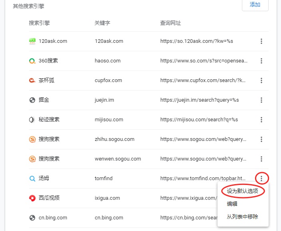Screen dimensions: 281x231
Task: Click the Sogou favicon in wenwen.sogou.com row
Action: coord(32,159)
